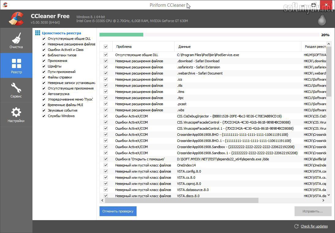This screenshot has width=335, height=233.
Task: Click the Исправить... fix button
Action: tap(313, 211)
